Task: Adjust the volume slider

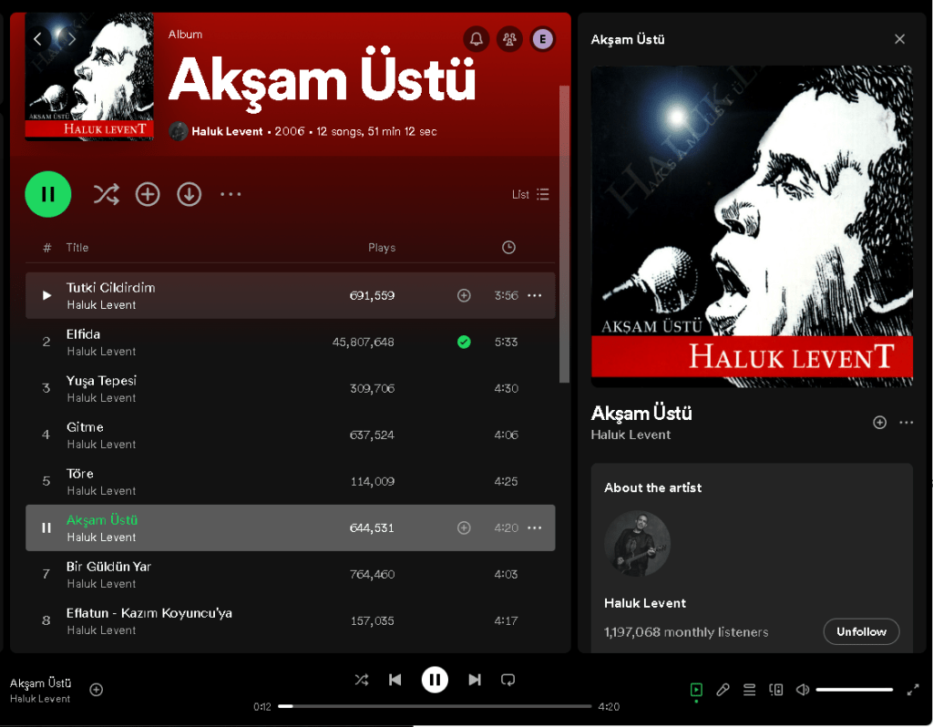Action: point(855,691)
